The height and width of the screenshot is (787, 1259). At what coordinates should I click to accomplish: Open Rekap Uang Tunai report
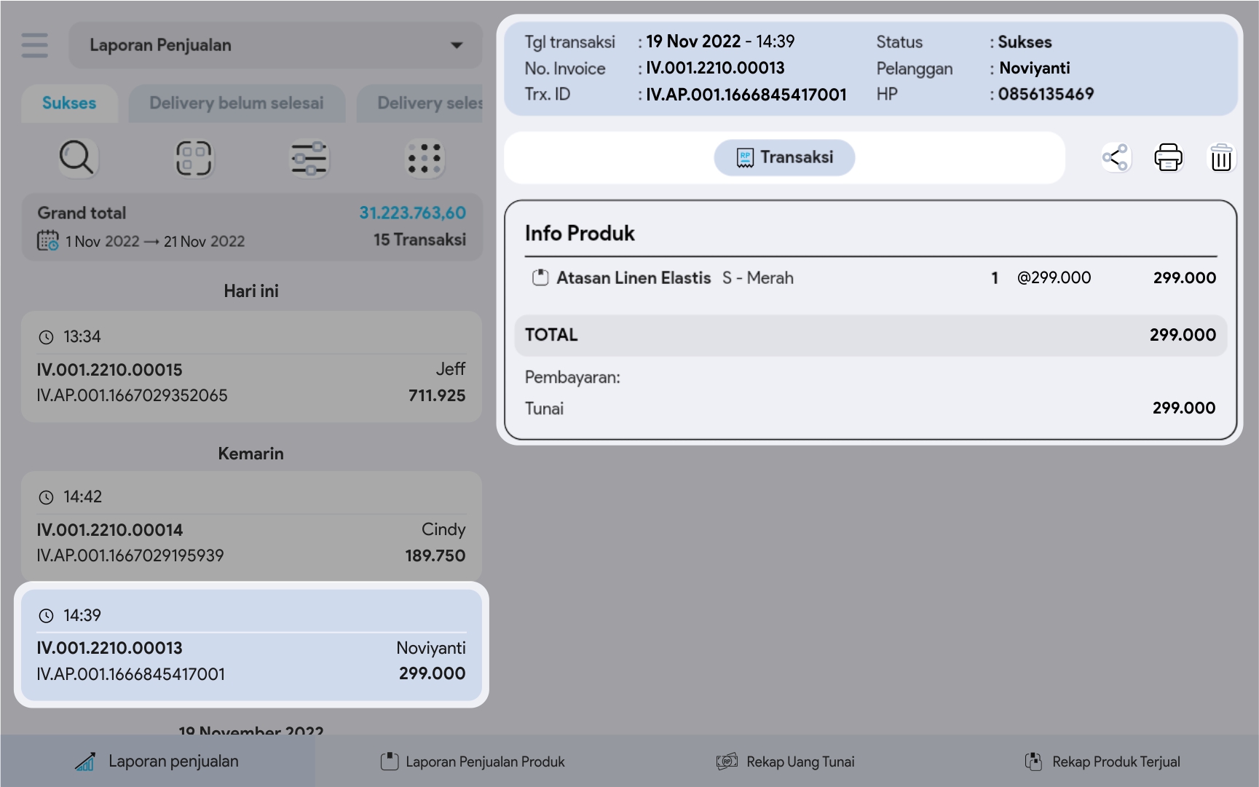click(x=786, y=762)
